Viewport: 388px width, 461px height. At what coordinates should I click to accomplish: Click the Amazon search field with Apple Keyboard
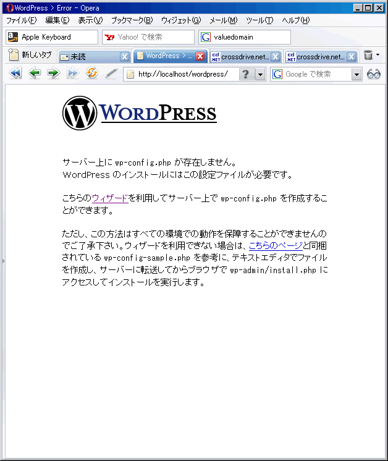52,37
